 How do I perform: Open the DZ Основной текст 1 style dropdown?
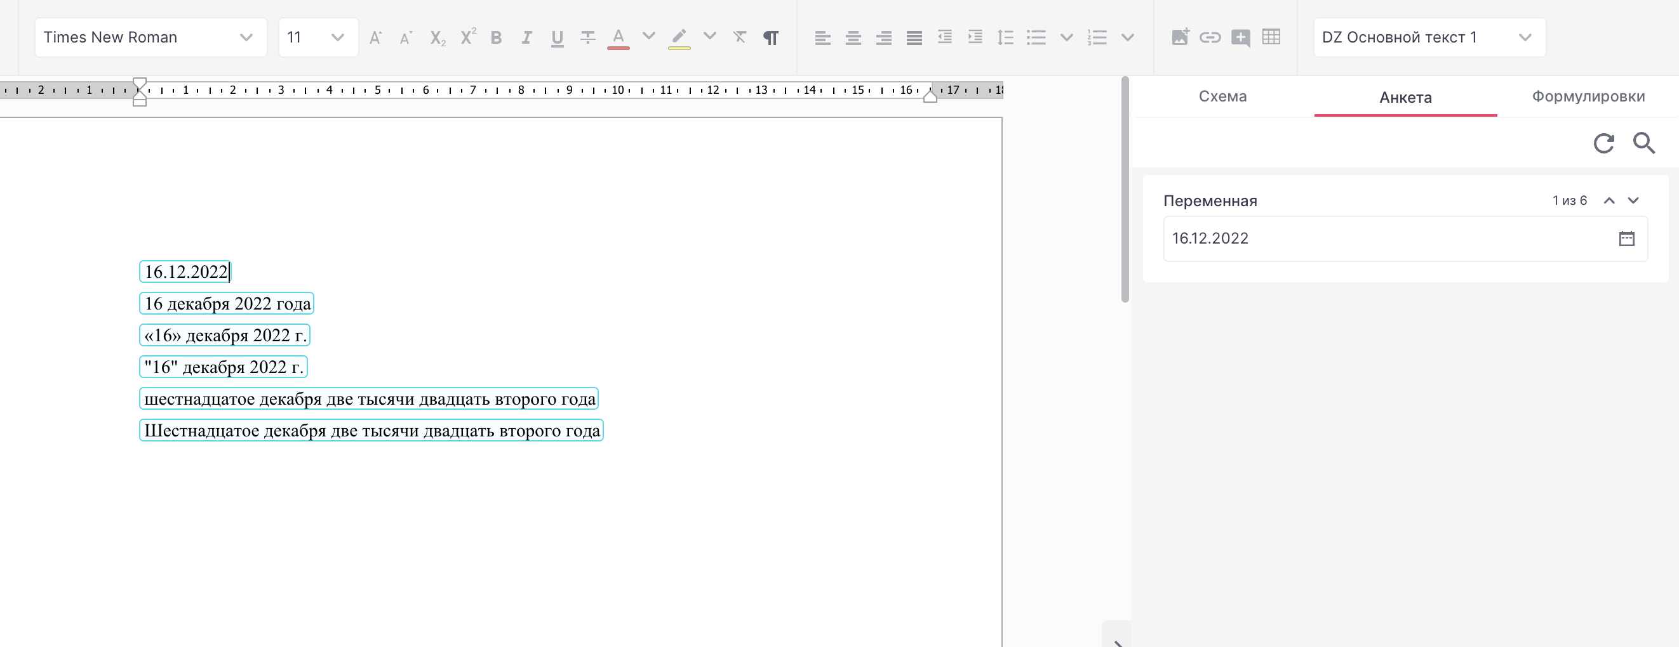1429,38
